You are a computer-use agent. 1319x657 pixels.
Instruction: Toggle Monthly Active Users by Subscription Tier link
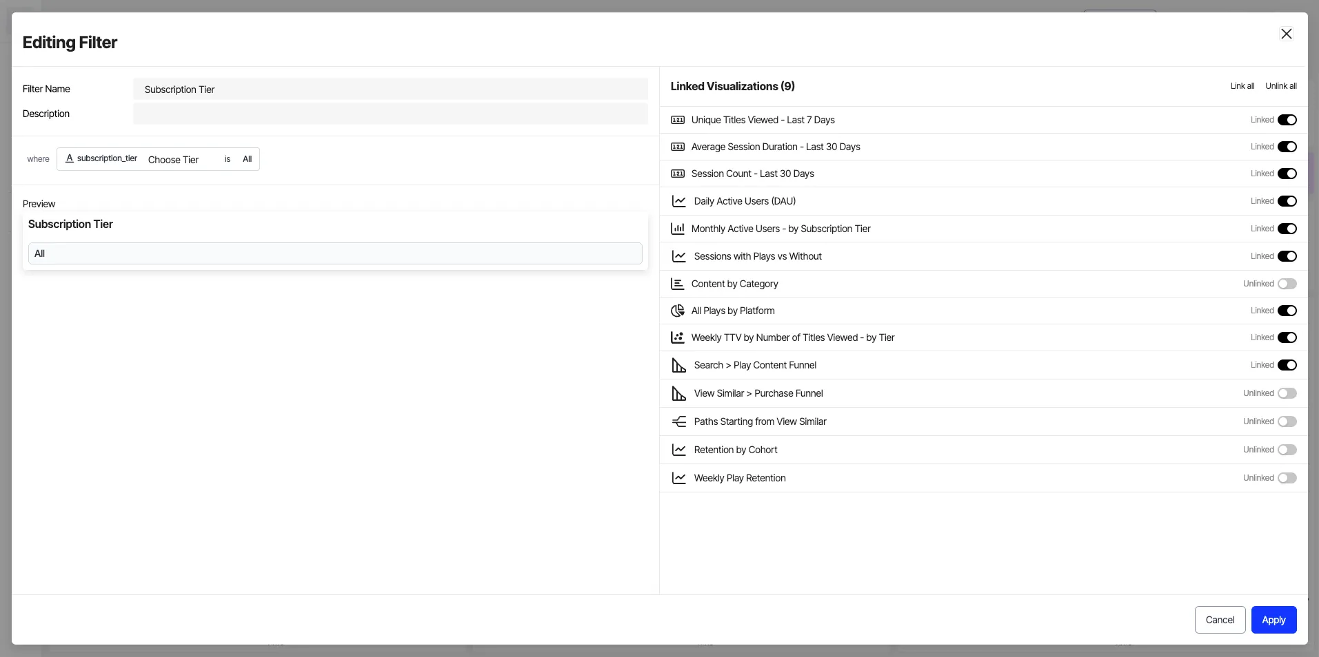pyautogui.click(x=1287, y=229)
